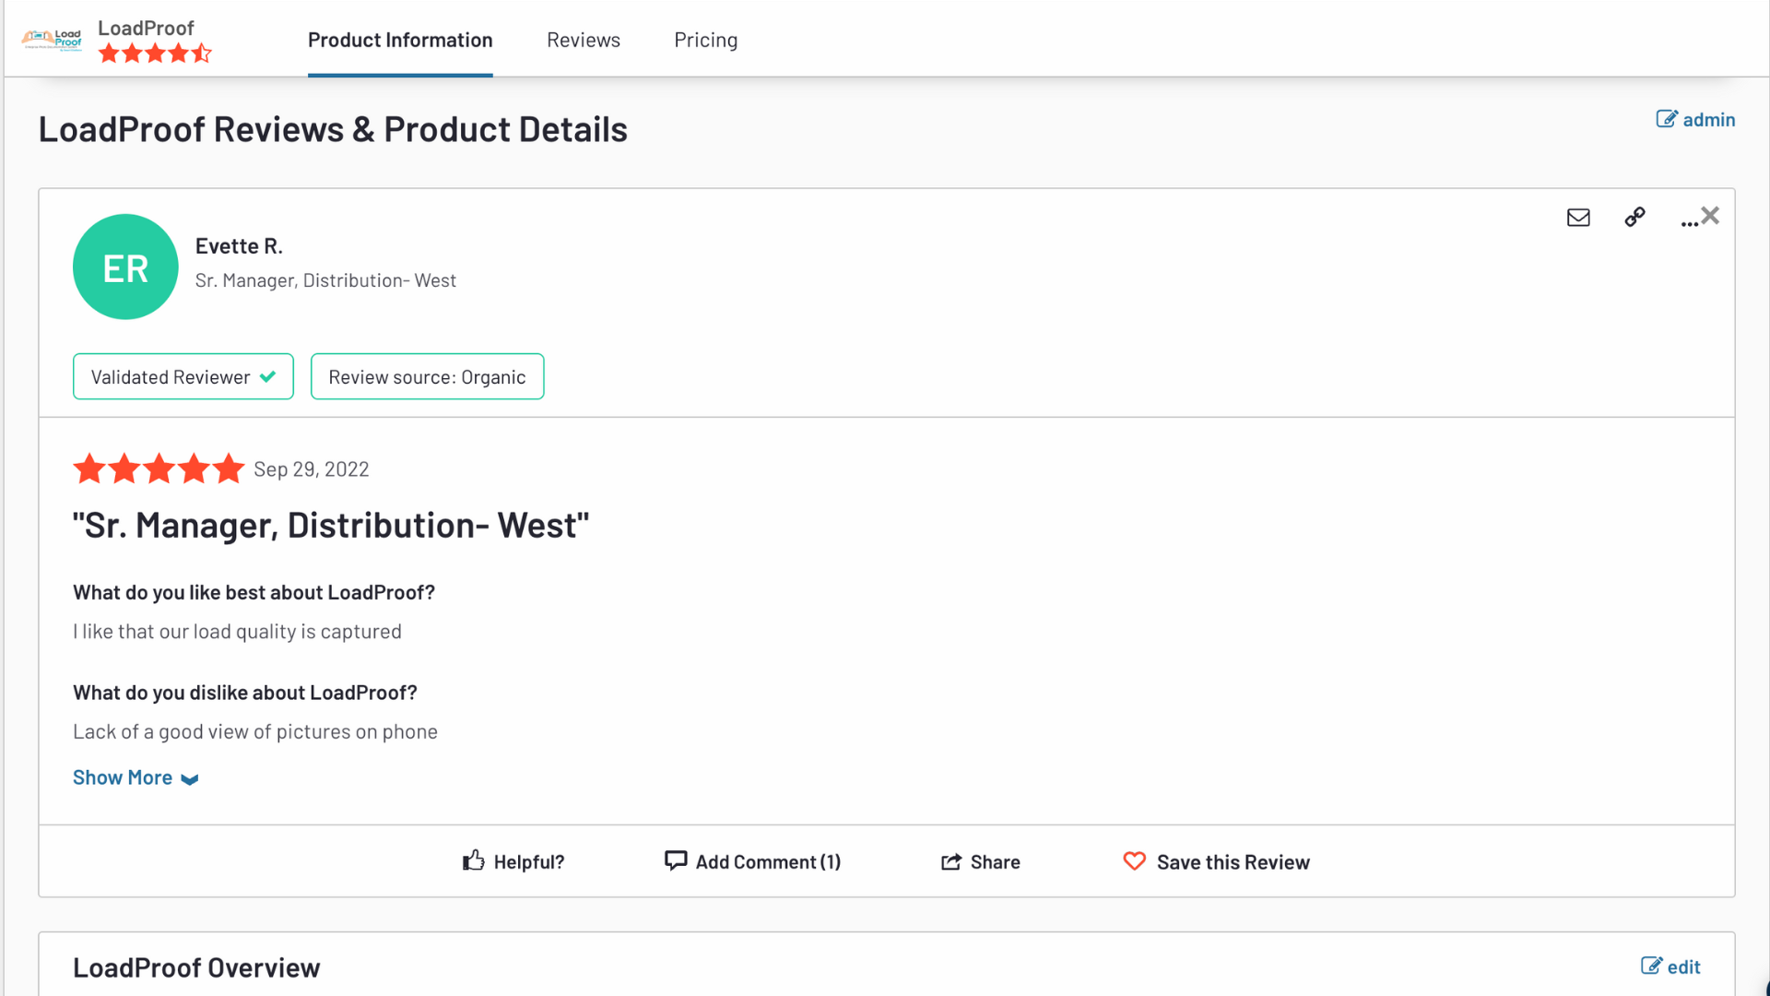Click the Review source: Organic badge
Screen dimensions: 1770x996
(427, 376)
